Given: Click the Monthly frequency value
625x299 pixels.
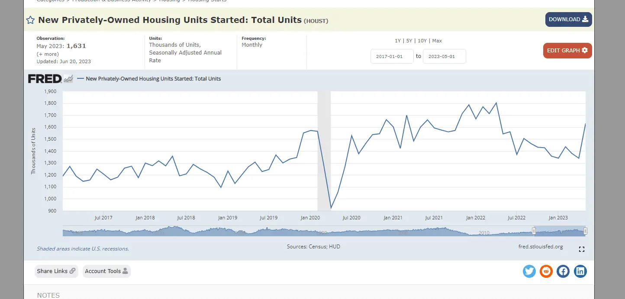Looking at the screenshot, I should pos(252,45).
